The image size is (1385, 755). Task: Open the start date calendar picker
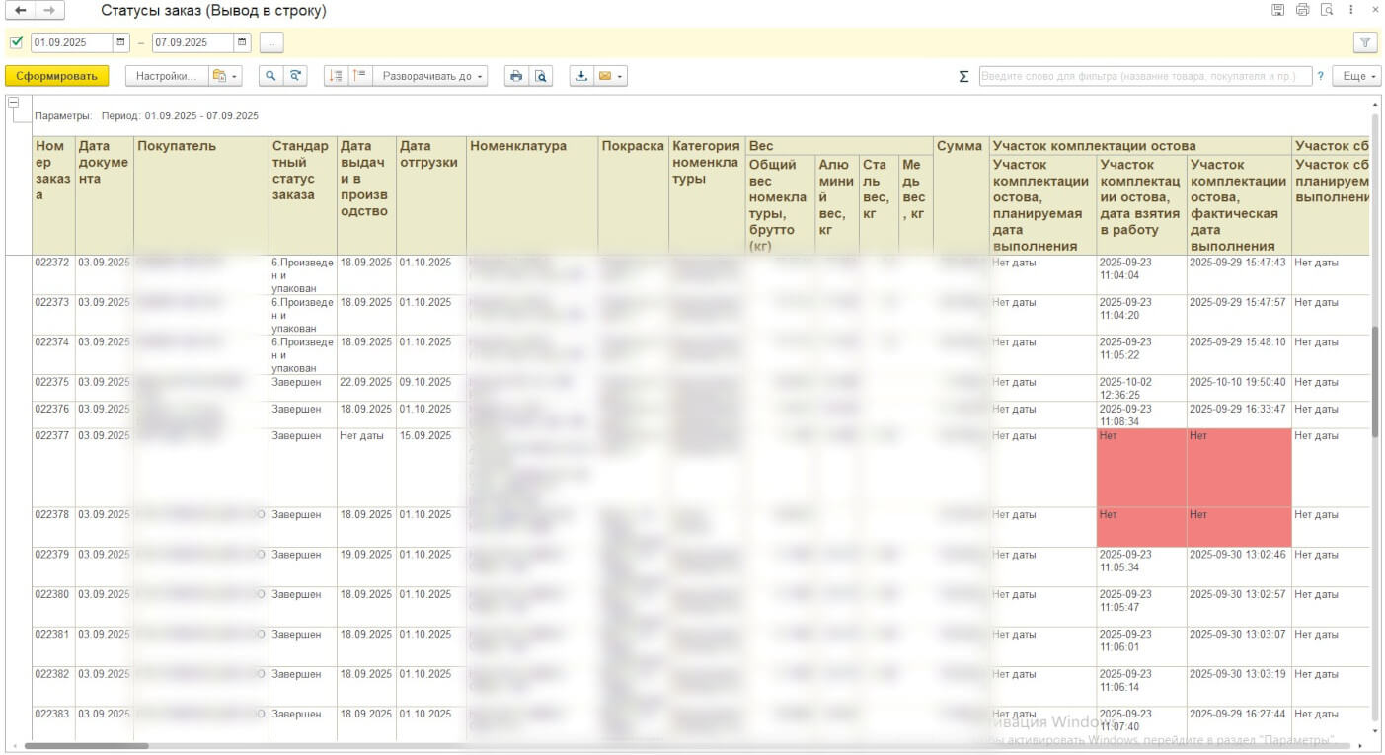point(120,42)
